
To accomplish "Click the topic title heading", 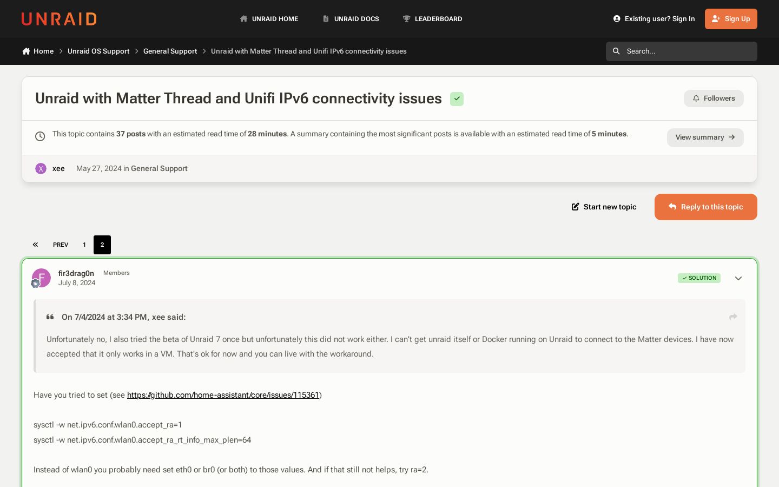I will pos(239,98).
